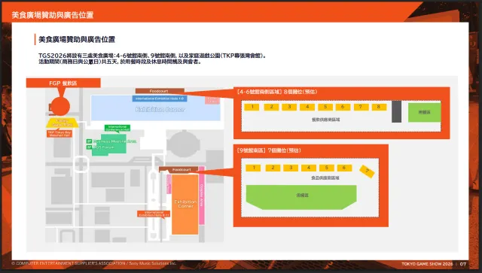The height and width of the screenshot is (273, 482).
Task: Select the small green dining area in Hall 4-6
Action: coord(425,112)
